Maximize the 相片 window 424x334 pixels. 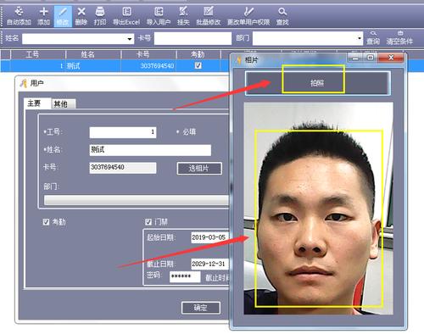pos(371,58)
